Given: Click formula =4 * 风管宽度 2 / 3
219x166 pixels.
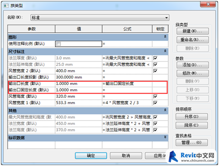Looking at the screenshot, I should [x=127, y=103].
